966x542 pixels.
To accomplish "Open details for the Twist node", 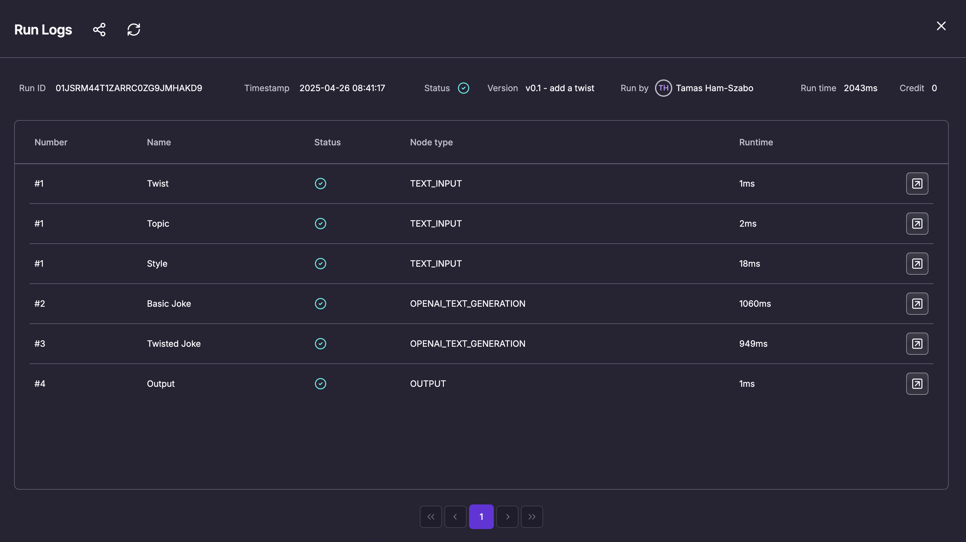I will [917, 184].
